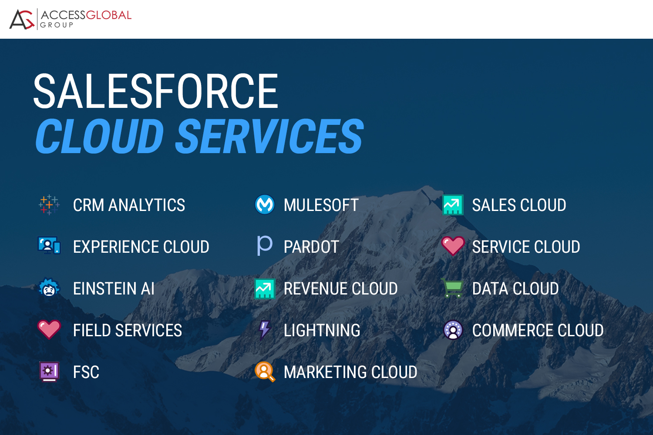Open the Access Global Group logo
Image resolution: width=653 pixels, height=435 pixels.
tap(70, 18)
